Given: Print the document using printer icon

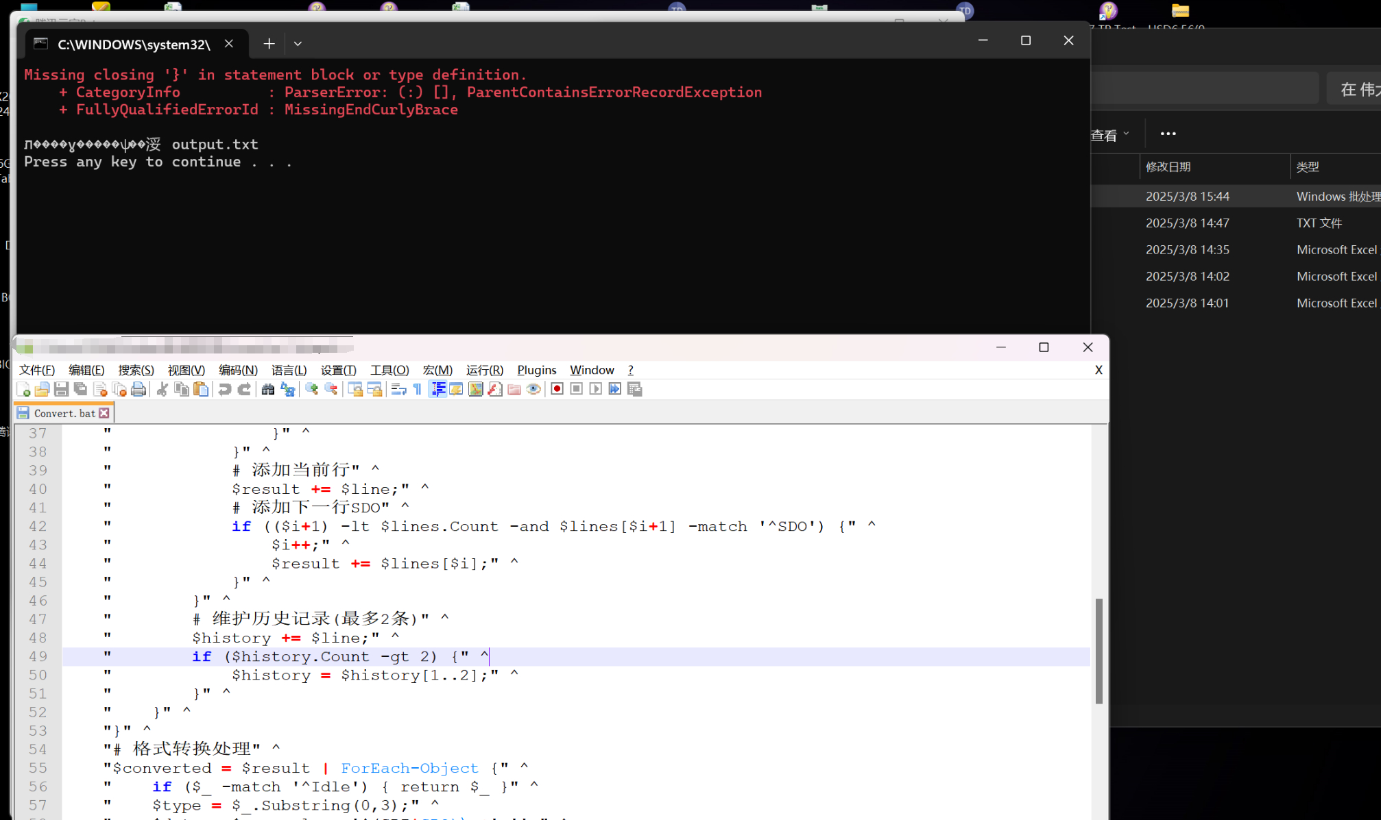Looking at the screenshot, I should point(139,389).
